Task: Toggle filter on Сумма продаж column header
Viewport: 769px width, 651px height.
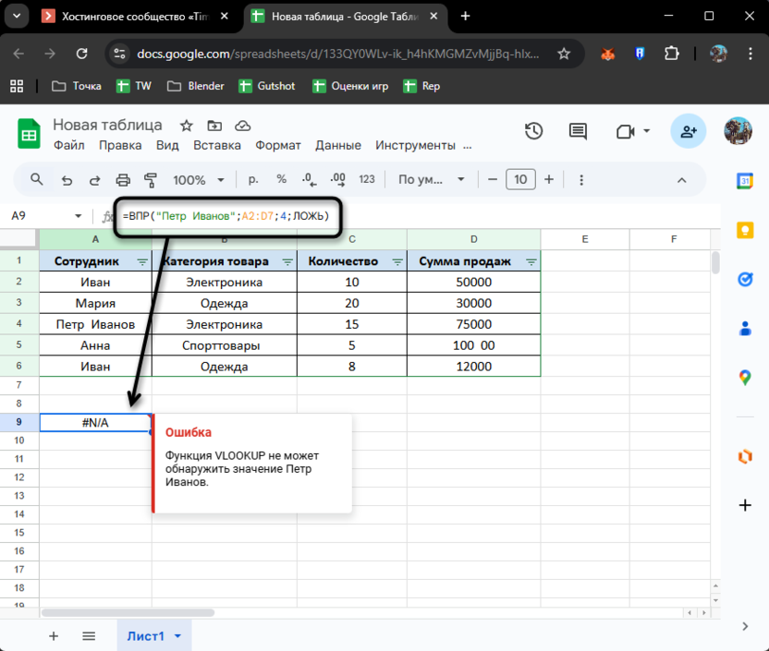Action: click(x=531, y=262)
